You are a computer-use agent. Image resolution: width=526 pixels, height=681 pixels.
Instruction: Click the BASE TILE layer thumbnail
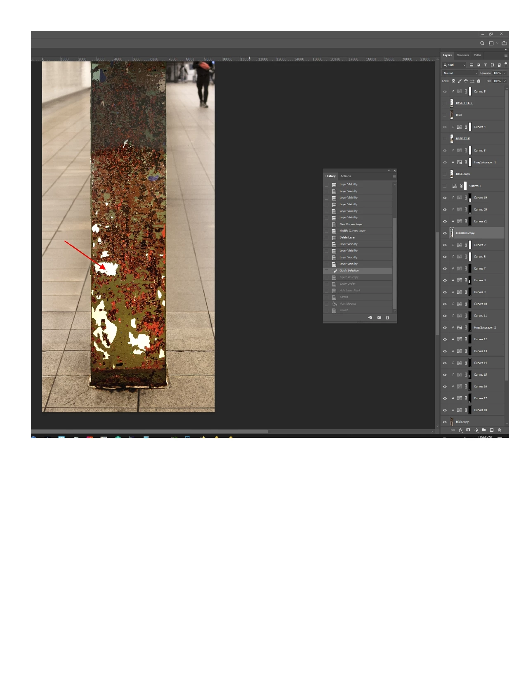click(452, 139)
